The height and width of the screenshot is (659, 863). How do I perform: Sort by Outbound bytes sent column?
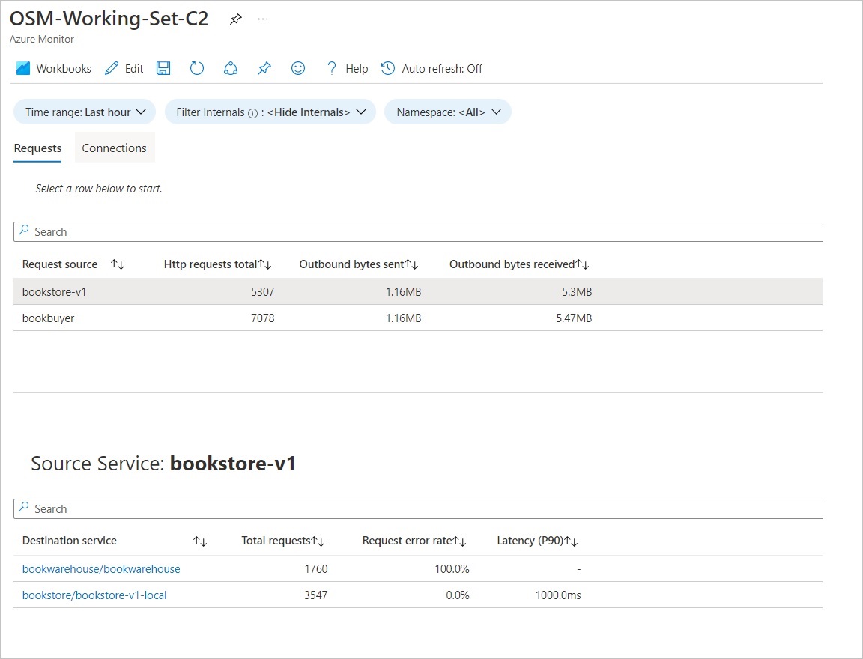pos(359,264)
